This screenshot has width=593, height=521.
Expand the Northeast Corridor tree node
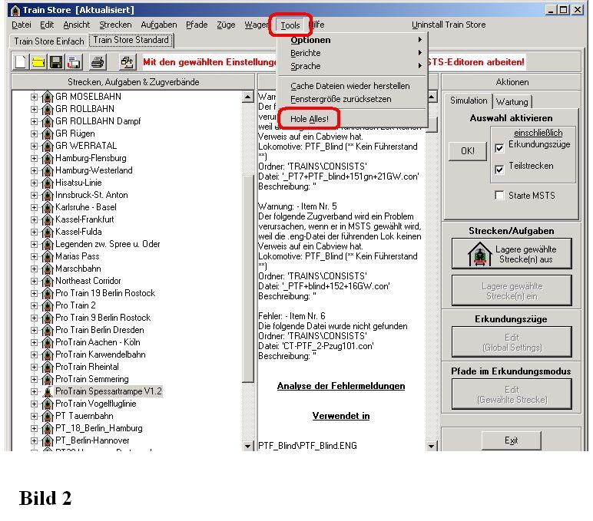tap(34, 281)
